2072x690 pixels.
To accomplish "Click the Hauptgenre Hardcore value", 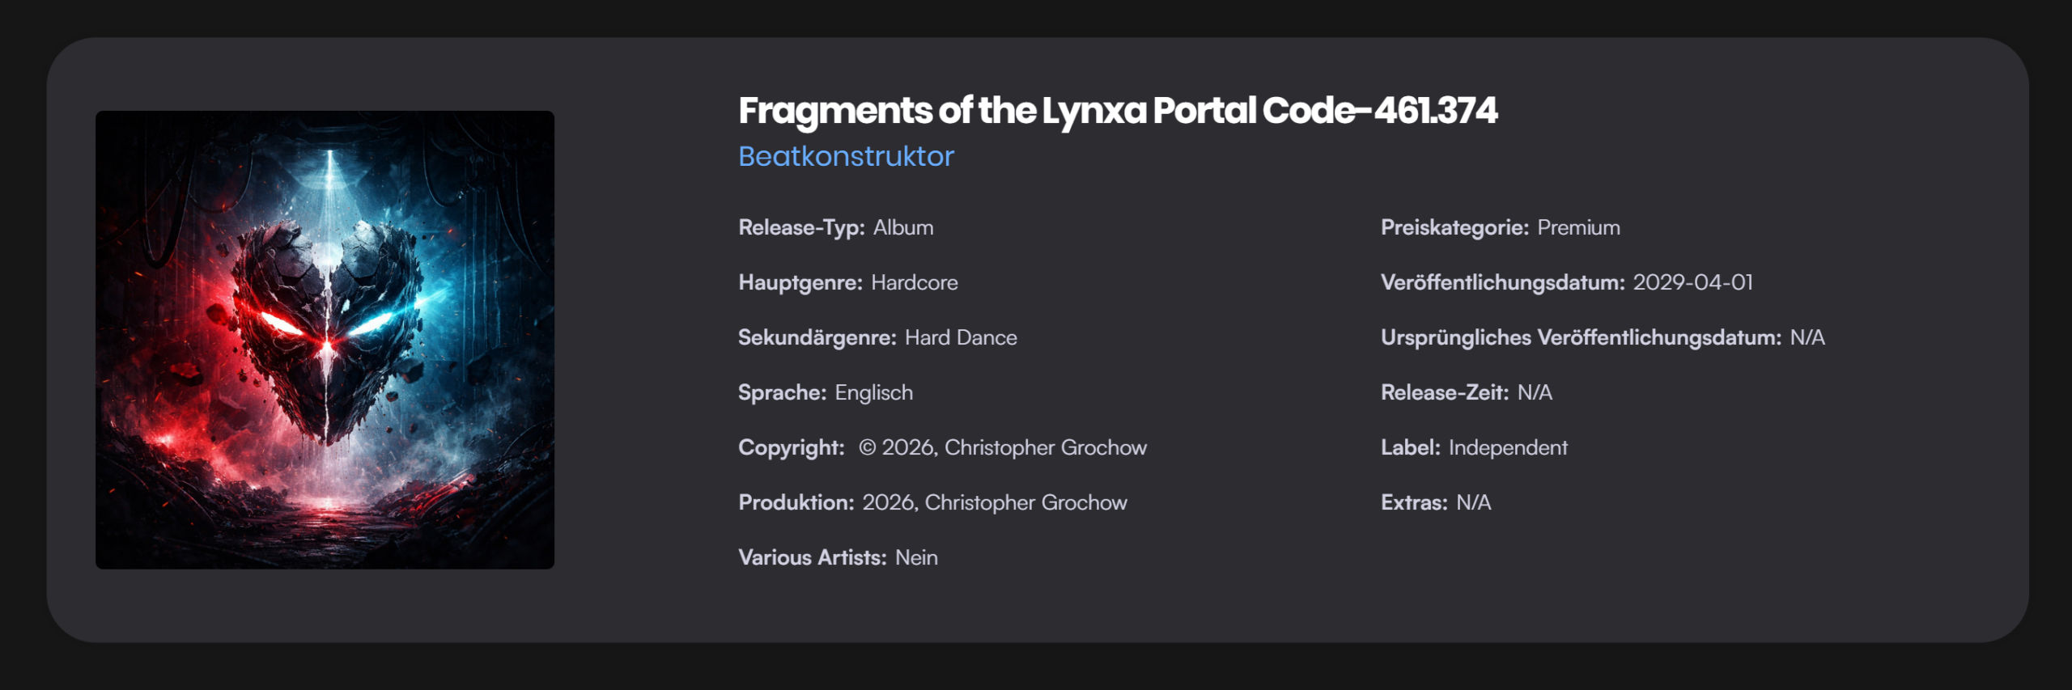I will coord(914,282).
